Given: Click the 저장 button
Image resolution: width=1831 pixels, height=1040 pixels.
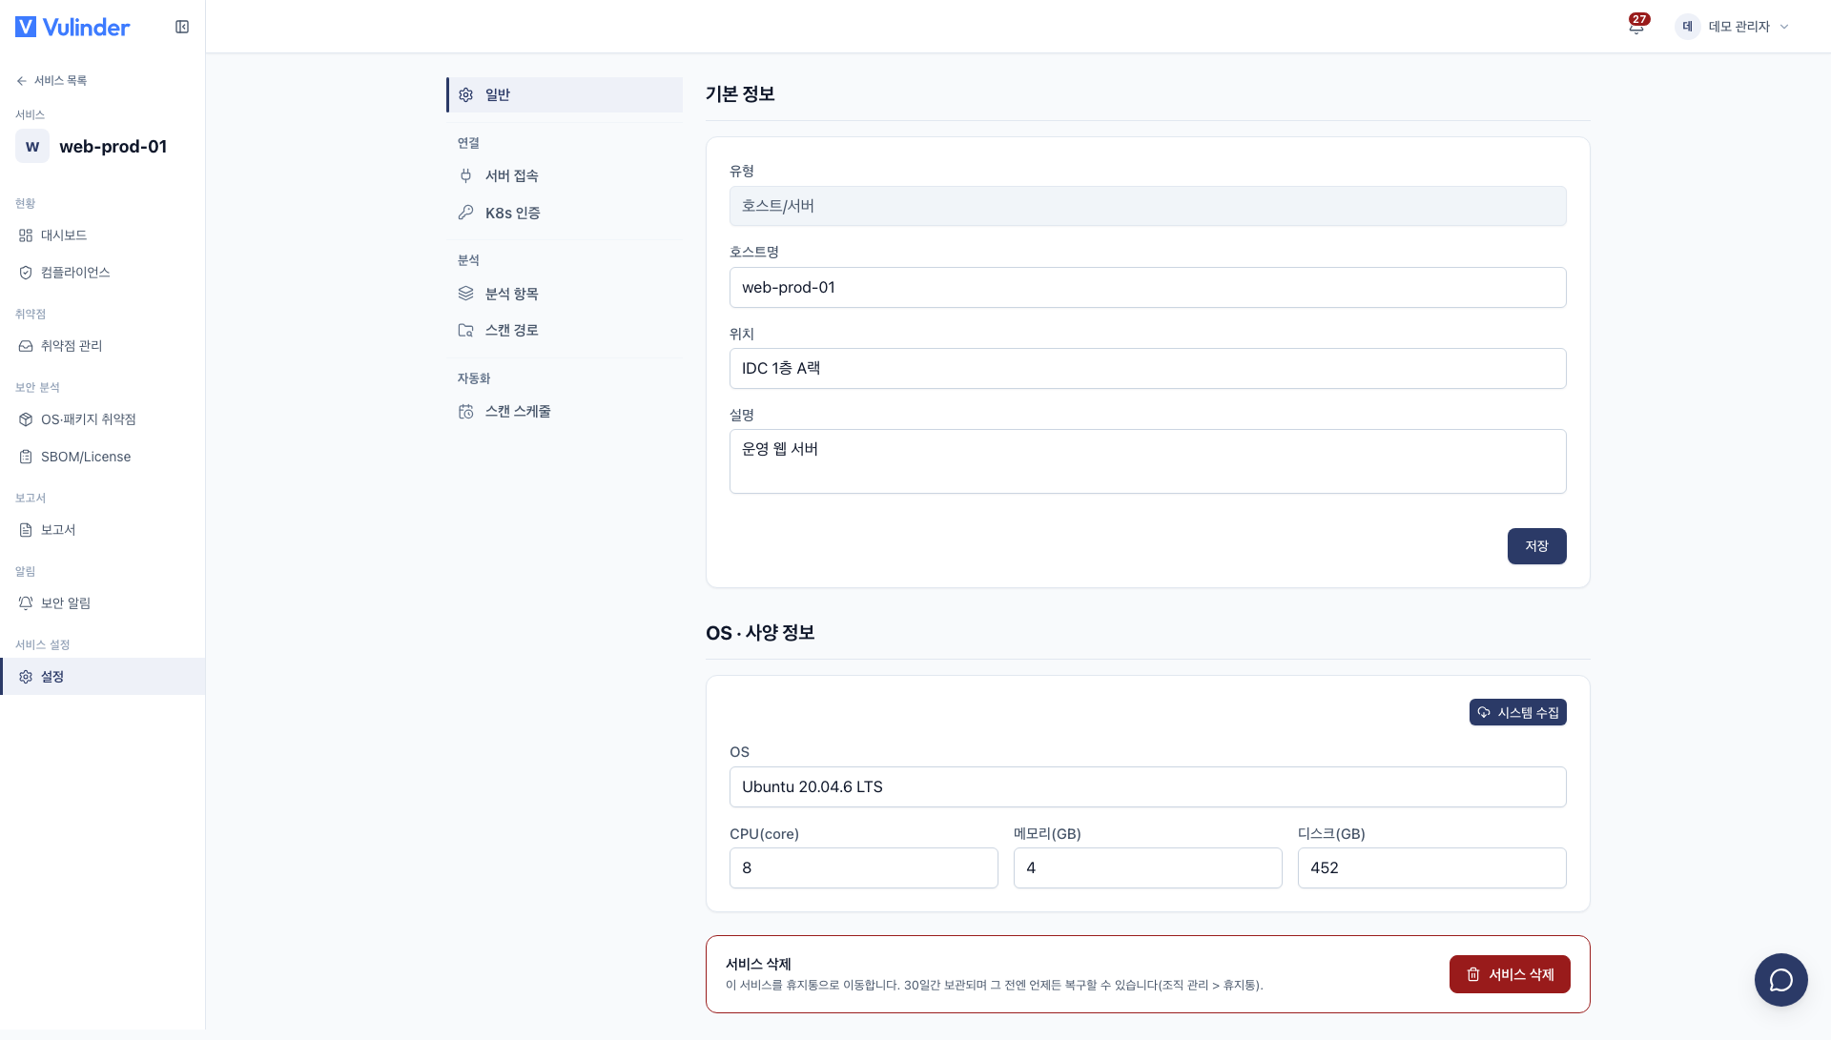Looking at the screenshot, I should (1536, 546).
